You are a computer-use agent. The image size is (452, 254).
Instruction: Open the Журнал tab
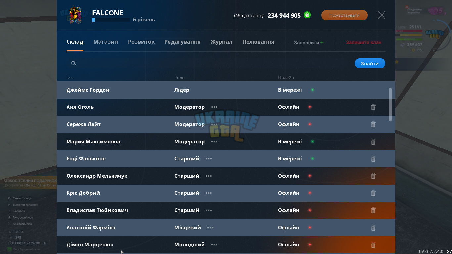(221, 42)
